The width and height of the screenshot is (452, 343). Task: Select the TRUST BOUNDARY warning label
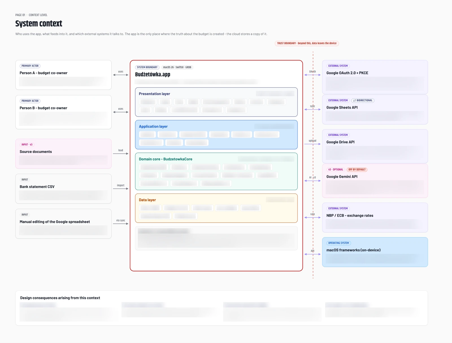click(x=307, y=43)
